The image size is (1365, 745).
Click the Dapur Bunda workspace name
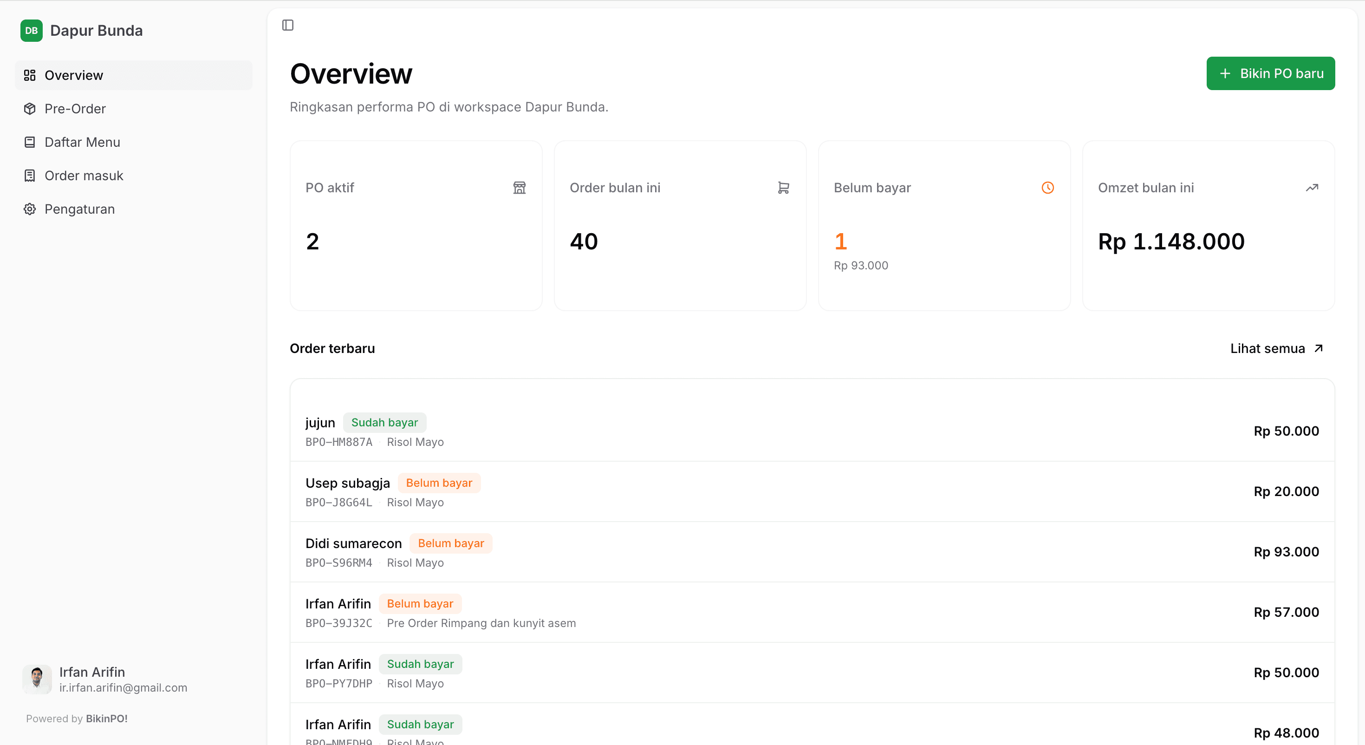[97, 30]
